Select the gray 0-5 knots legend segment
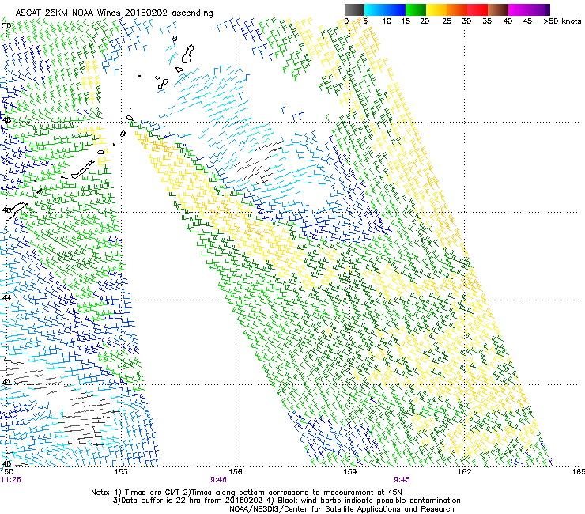 tap(354, 9)
